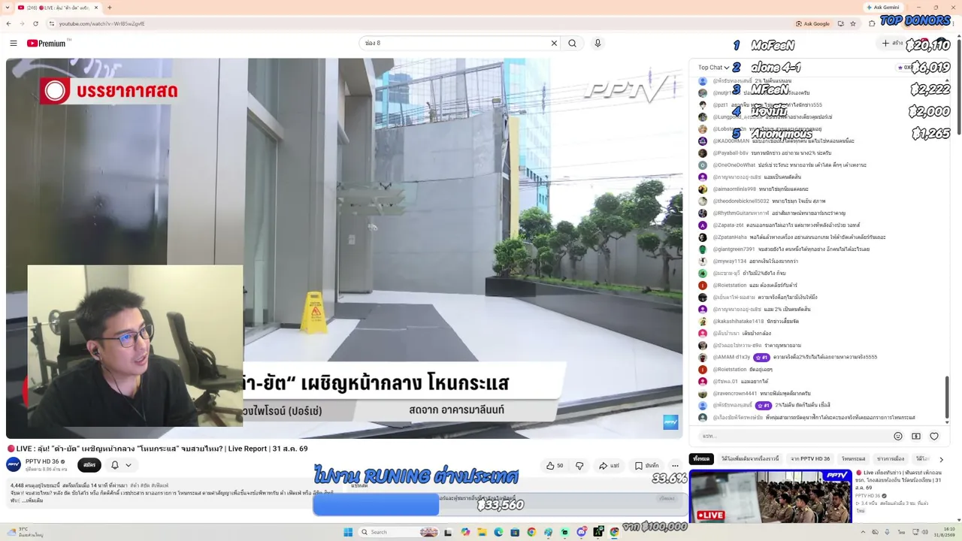Bookmark this page with the star icon
Image resolution: width=962 pixels, height=541 pixels.
853,23
